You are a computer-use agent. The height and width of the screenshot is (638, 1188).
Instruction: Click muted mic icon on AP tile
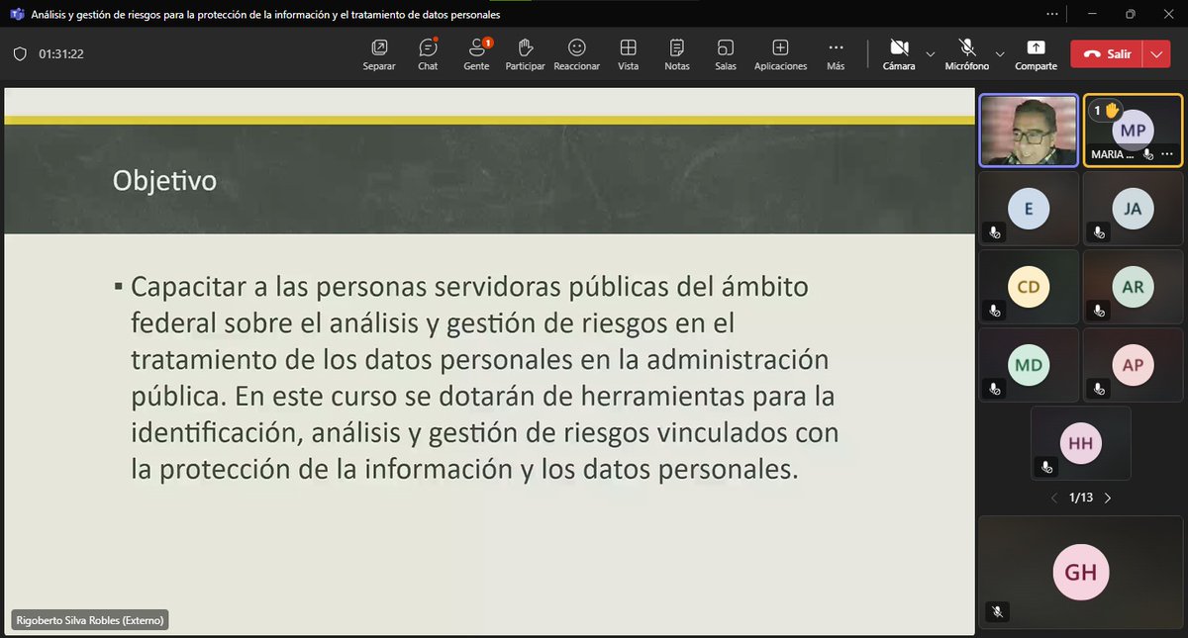click(x=1098, y=389)
